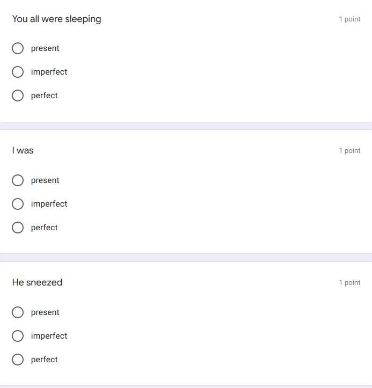Image resolution: width=372 pixels, height=388 pixels.
Task: Choose 'perfect' radio button under 'I was'
Action: tap(18, 228)
